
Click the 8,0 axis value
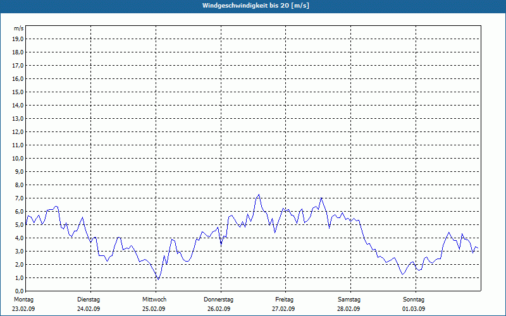click(19, 185)
